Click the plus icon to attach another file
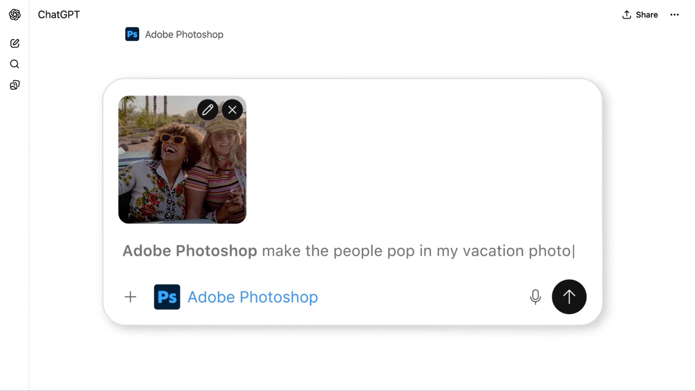This screenshot has height=391, width=695. [x=130, y=297]
